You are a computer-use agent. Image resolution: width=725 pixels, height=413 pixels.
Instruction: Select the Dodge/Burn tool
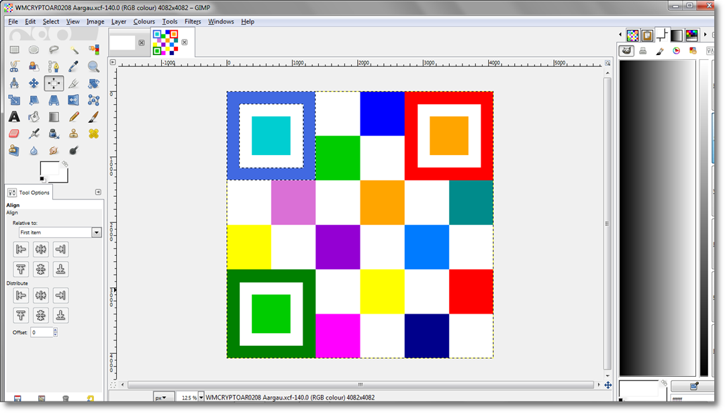click(74, 150)
